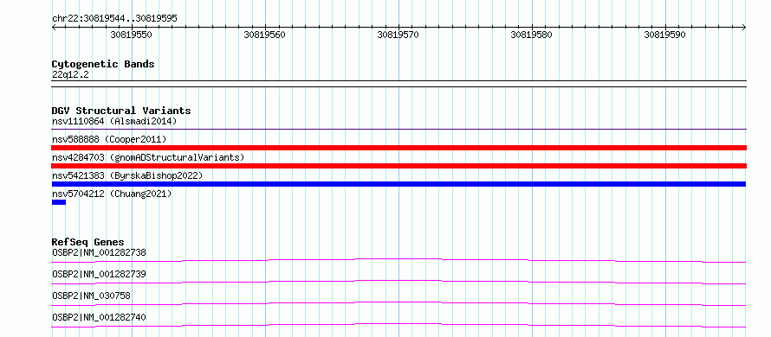Click ruler position 30819580

click(532, 35)
